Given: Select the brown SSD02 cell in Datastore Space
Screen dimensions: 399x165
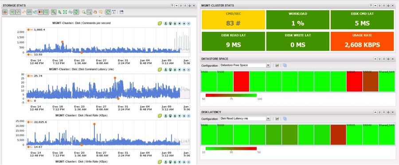Looking at the screenshot, I should 371,81.
